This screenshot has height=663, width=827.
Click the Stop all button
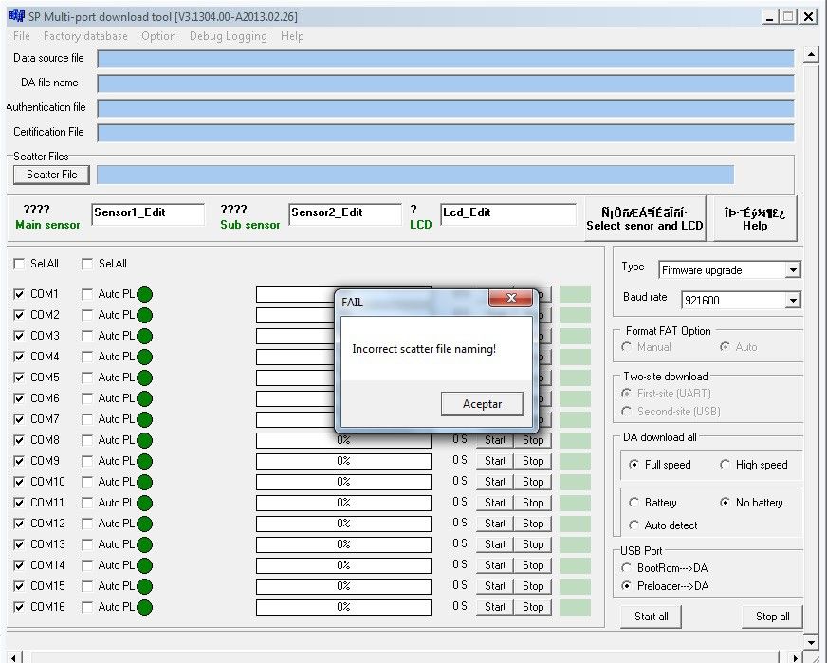[772, 617]
